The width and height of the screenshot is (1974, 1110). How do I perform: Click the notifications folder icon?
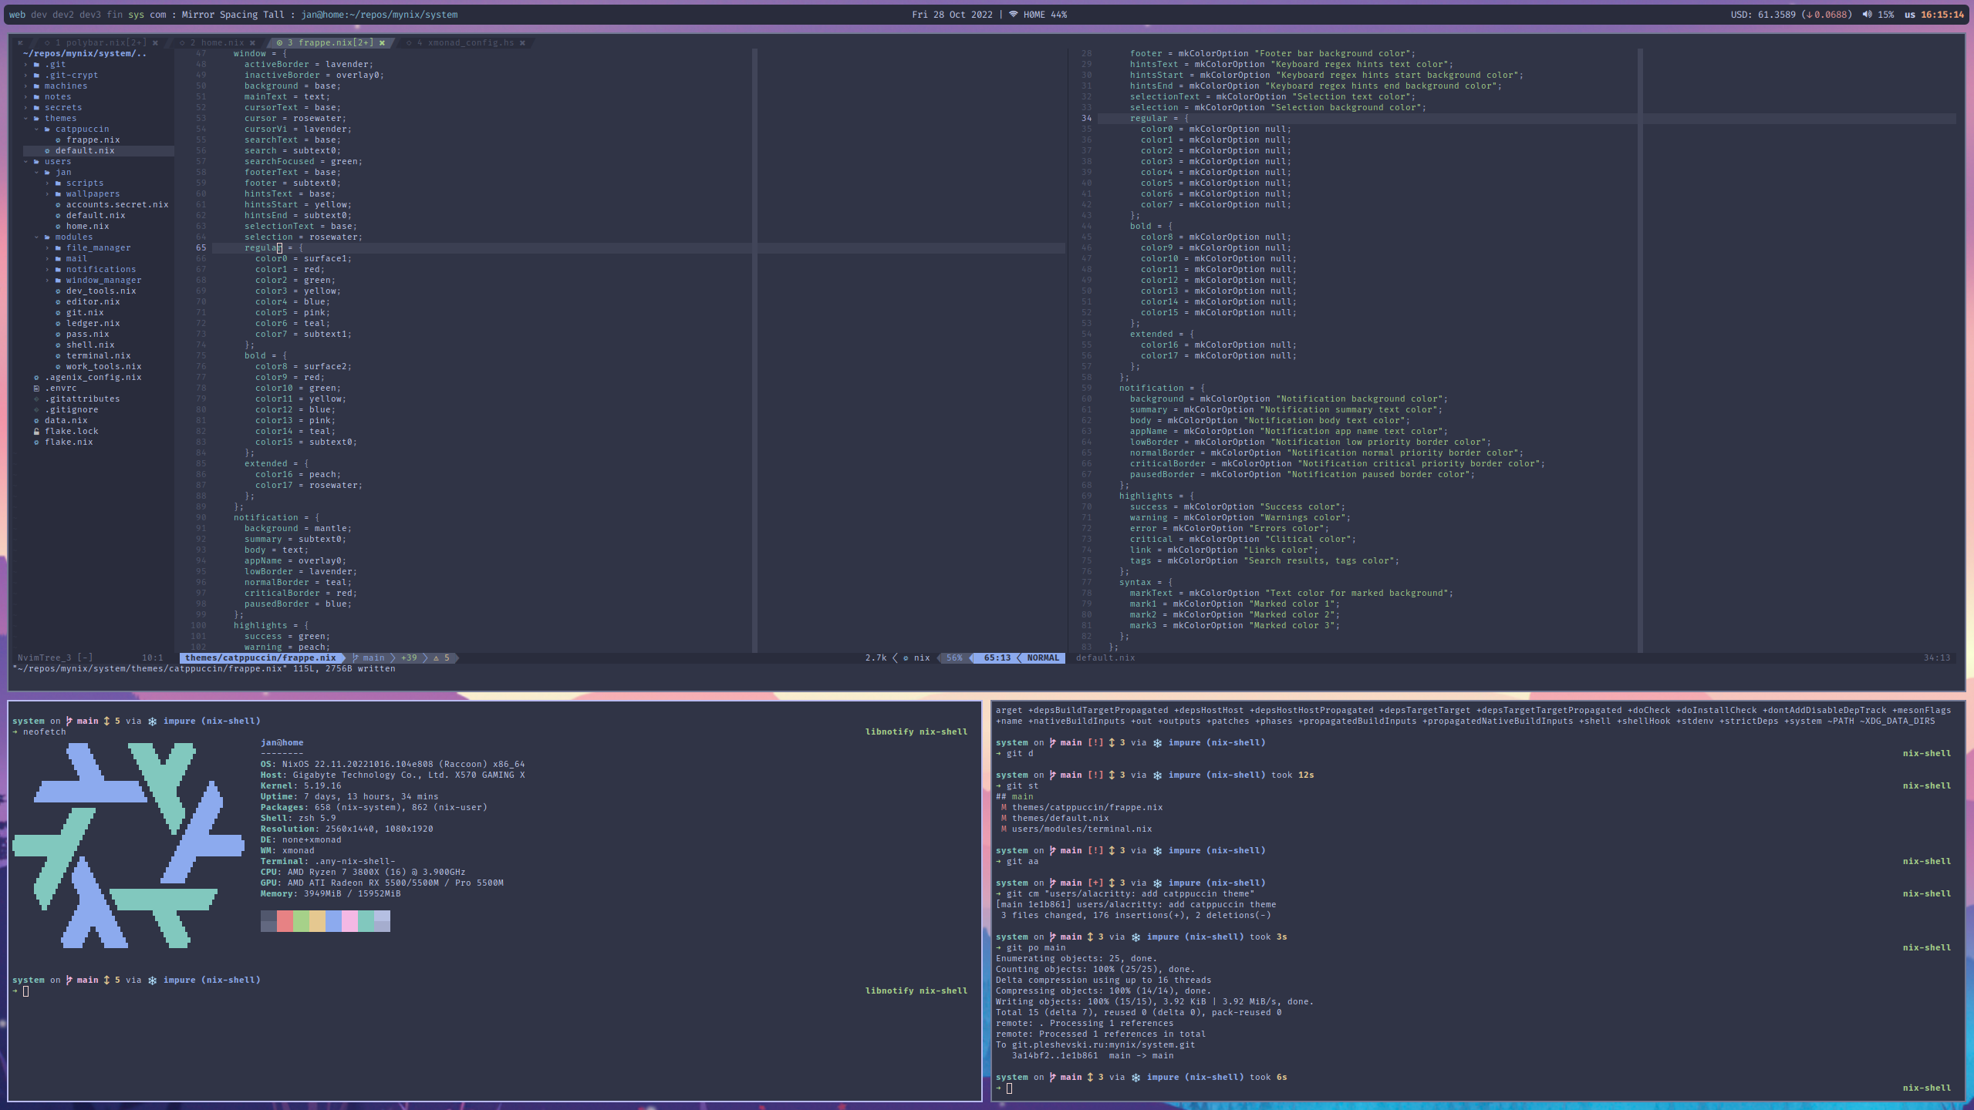[58, 270]
